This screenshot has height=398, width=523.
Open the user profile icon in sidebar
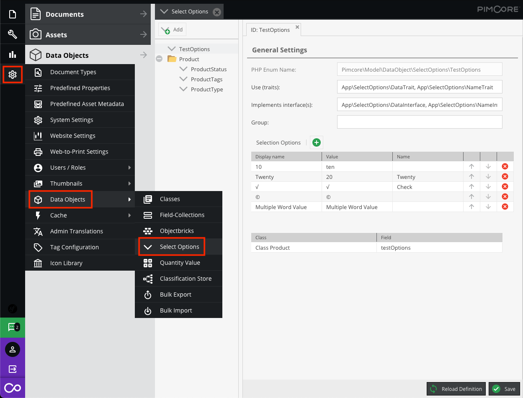pyautogui.click(x=13, y=349)
